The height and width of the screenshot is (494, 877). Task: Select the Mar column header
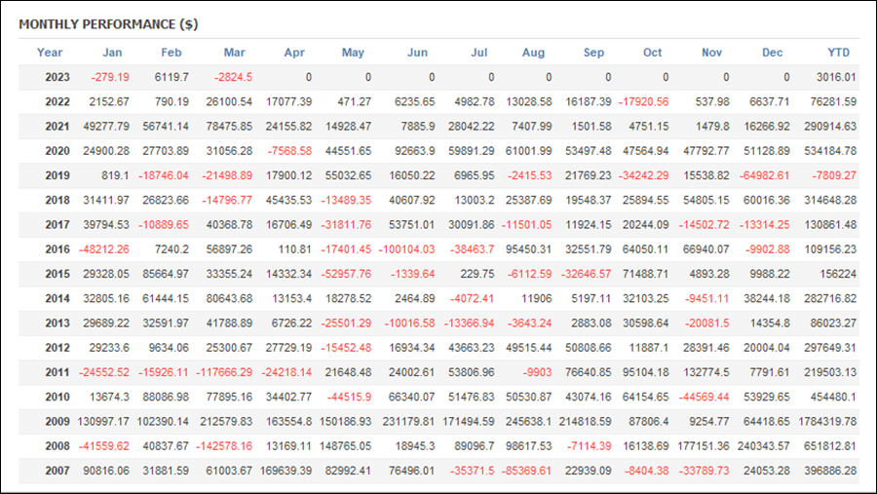click(x=234, y=53)
